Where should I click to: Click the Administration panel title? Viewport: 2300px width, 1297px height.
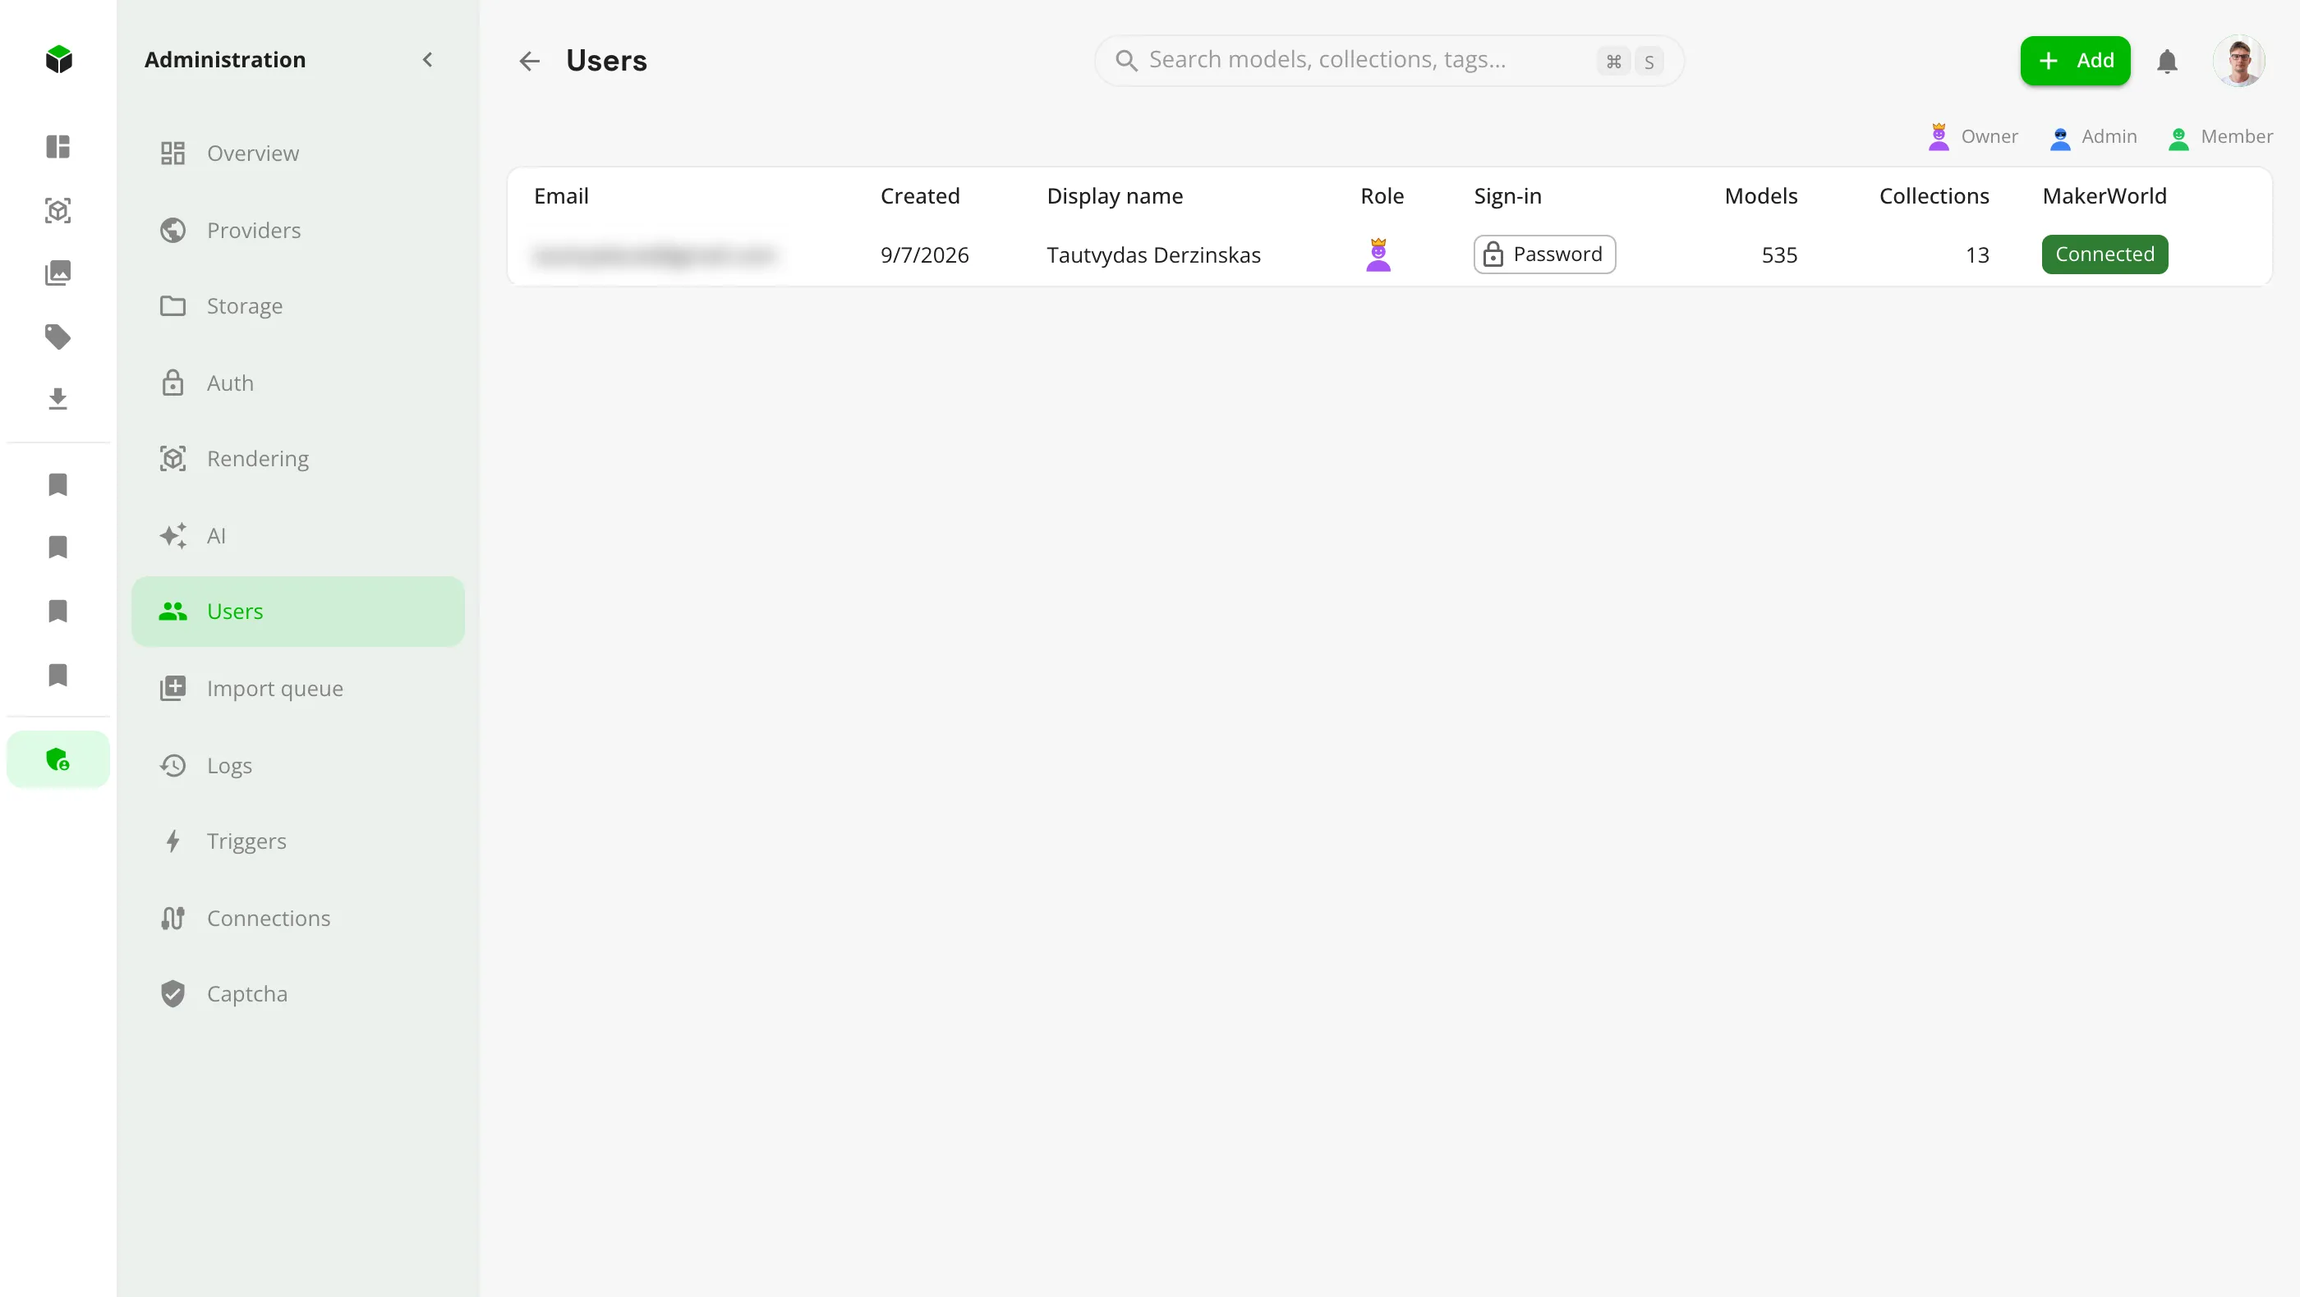pos(225,60)
